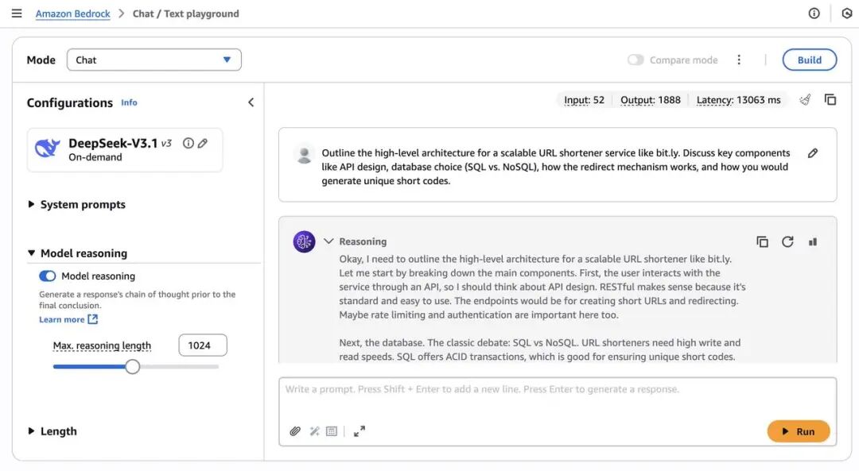Click the Chat / Text playground breadcrumb

pos(185,14)
